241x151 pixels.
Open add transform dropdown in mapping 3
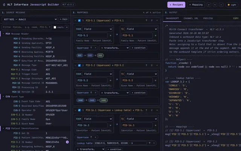click(90, 149)
